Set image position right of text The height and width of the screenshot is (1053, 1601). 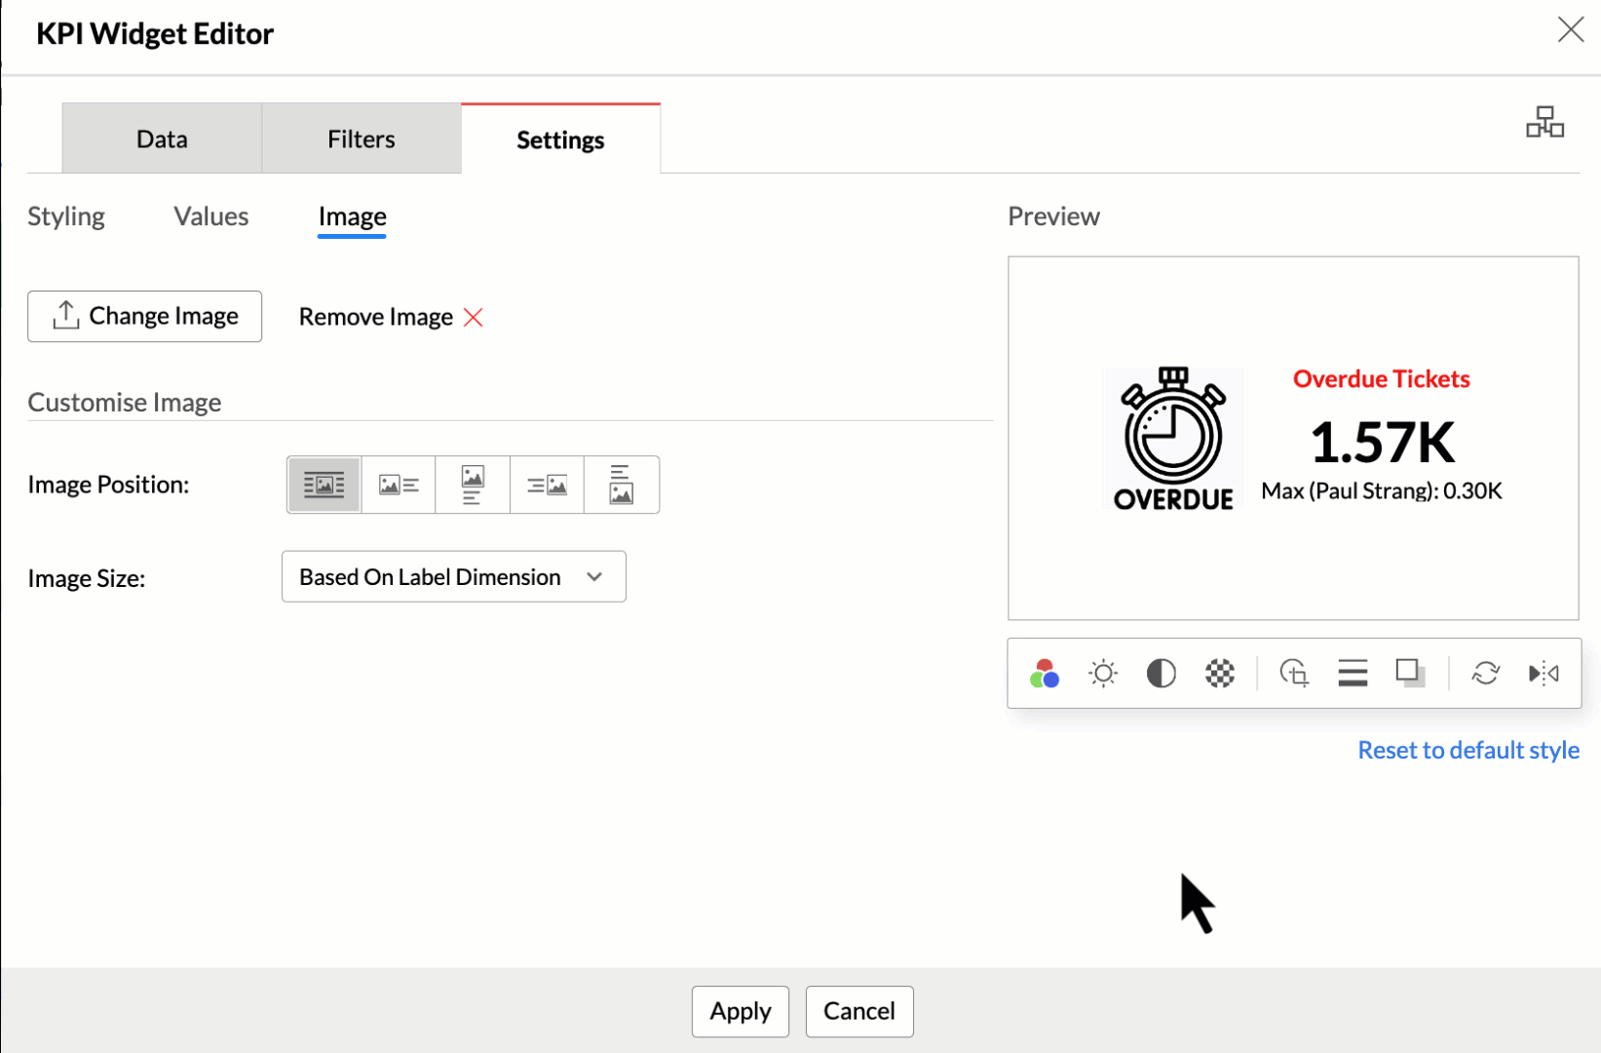pos(547,485)
